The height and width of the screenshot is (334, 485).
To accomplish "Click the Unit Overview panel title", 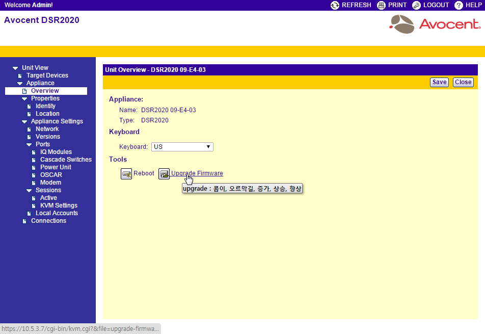I will [x=155, y=70].
